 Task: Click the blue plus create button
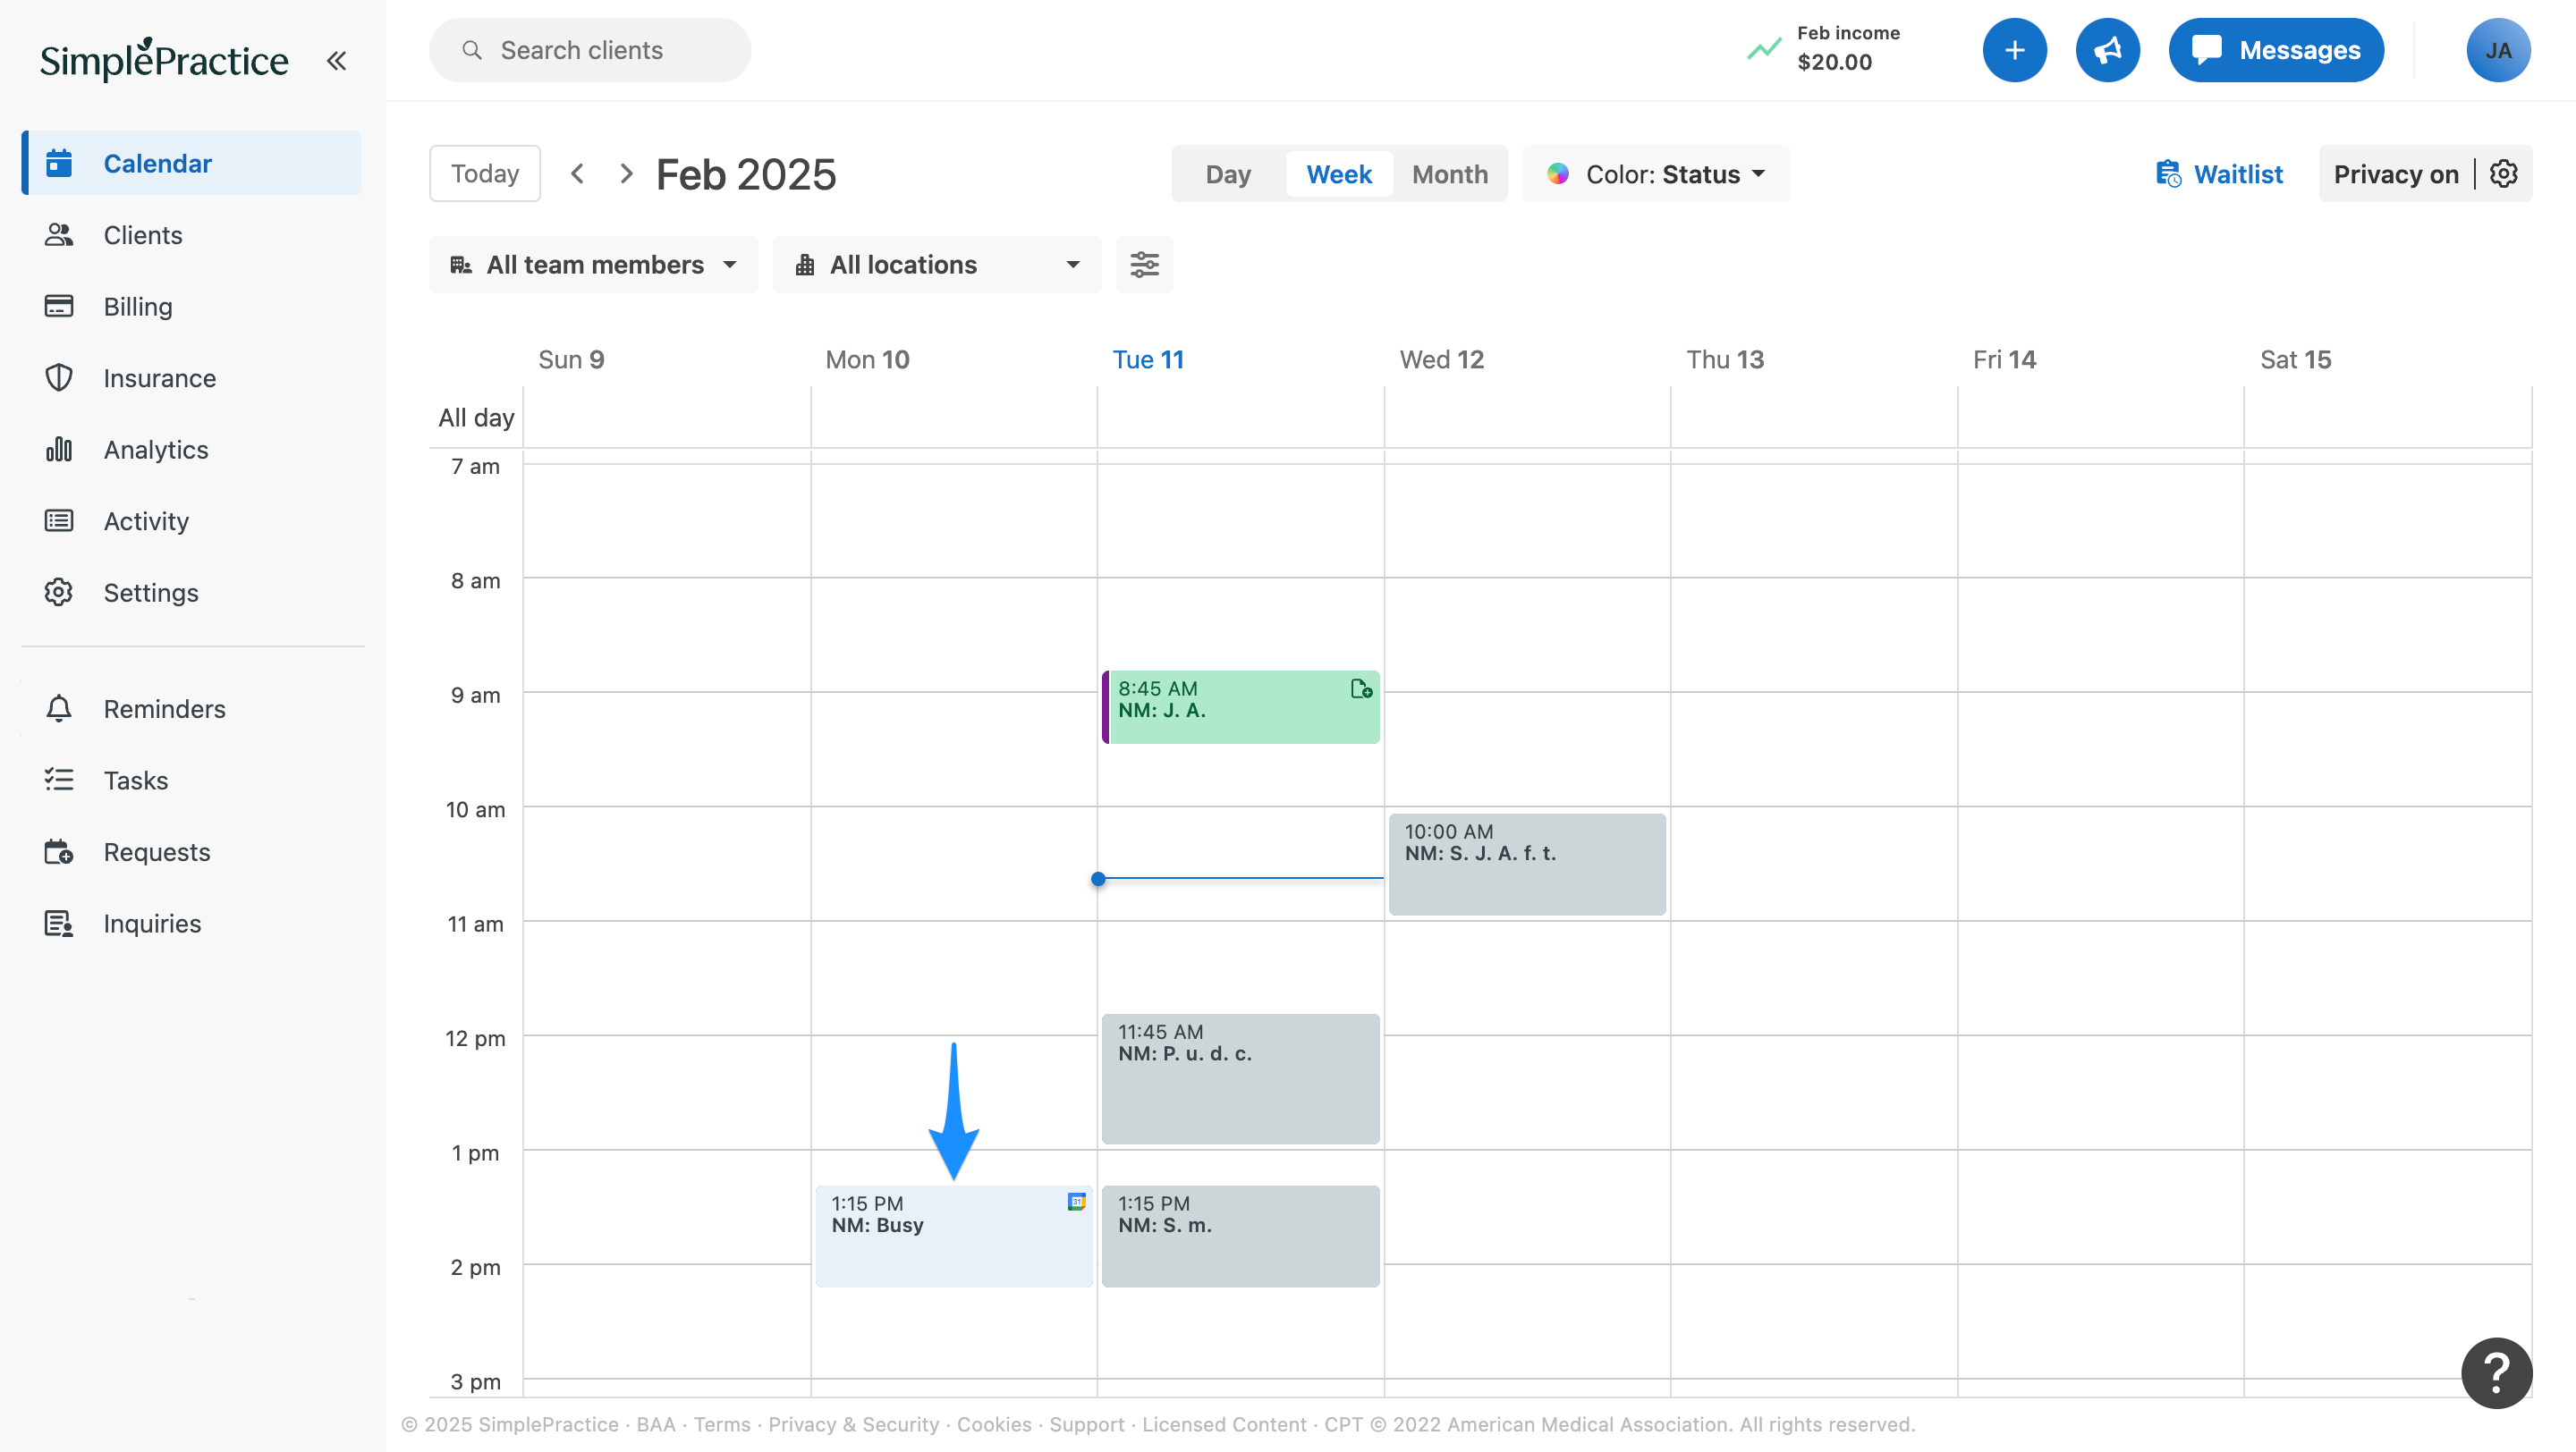tap(2014, 50)
